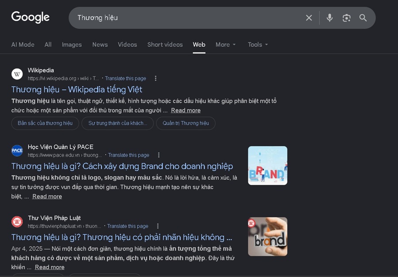Select the Web tab
398x277 pixels.
tap(199, 45)
